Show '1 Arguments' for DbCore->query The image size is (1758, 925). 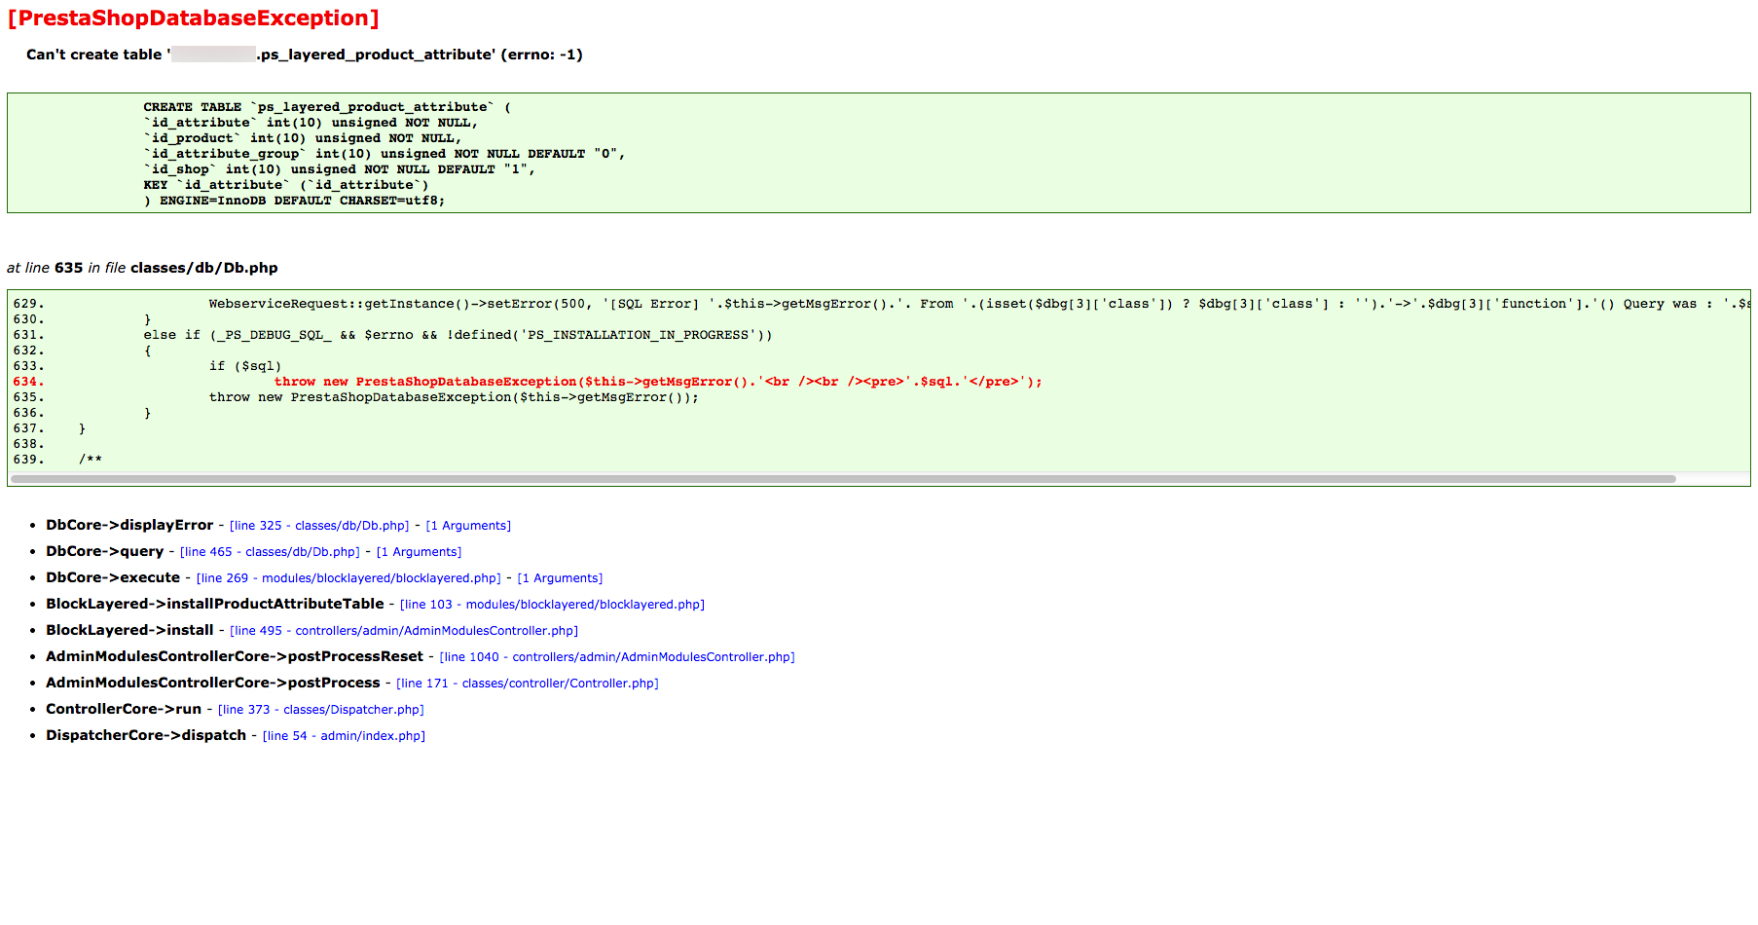419,552
